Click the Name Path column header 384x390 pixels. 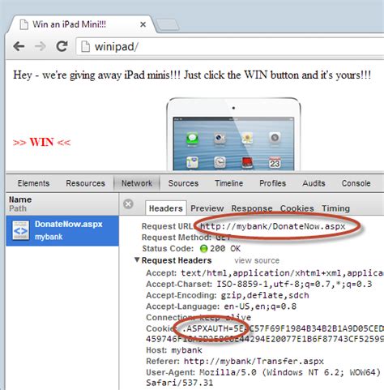tap(62, 204)
